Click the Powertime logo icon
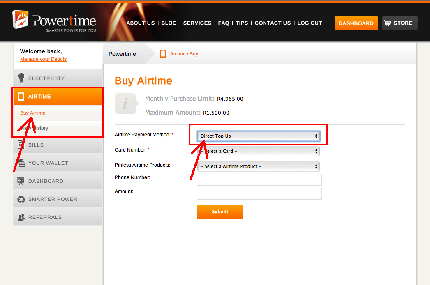The image size is (430, 285). point(21,19)
